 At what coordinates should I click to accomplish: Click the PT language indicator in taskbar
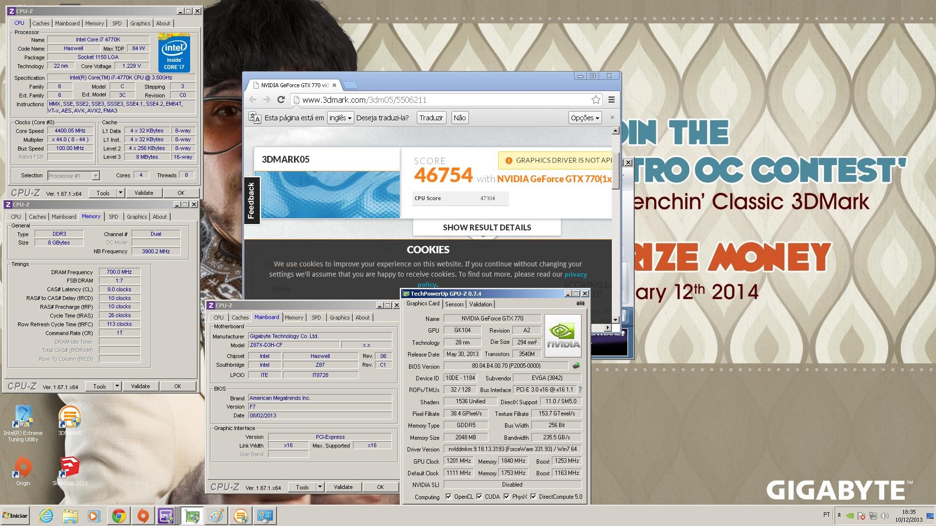(x=826, y=515)
